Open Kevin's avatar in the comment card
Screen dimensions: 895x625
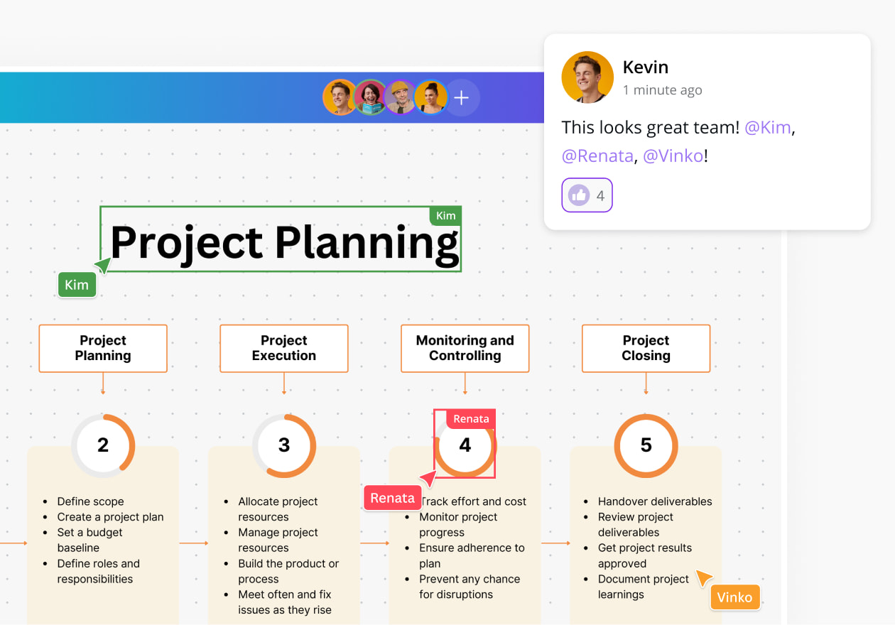click(x=587, y=77)
